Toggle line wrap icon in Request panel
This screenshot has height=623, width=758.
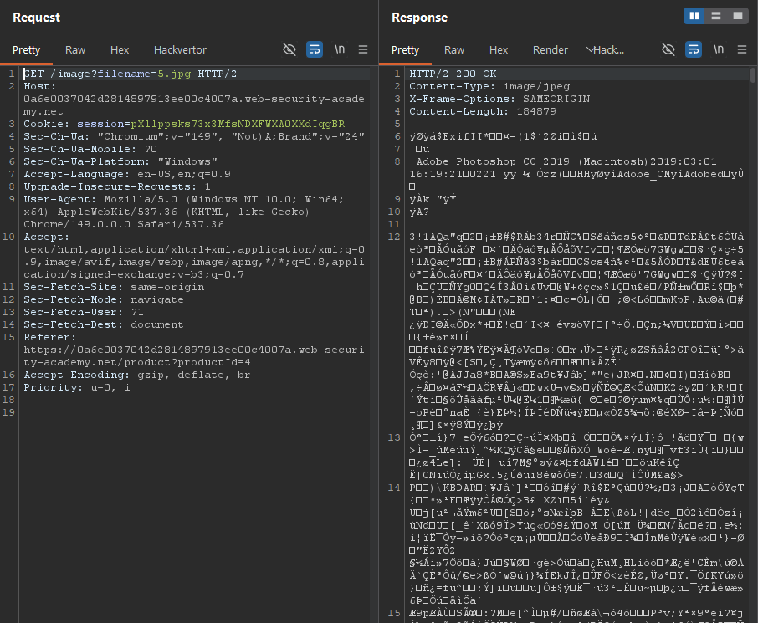tap(315, 49)
